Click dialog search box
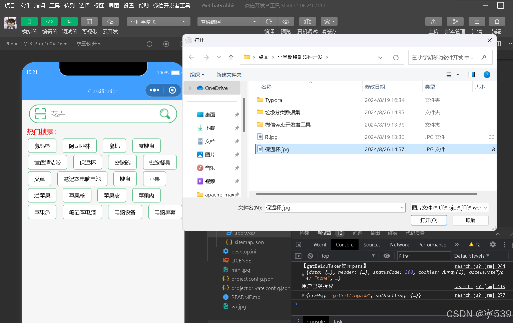Image resolution: width=513 pixels, height=323 pixels. [x=450, y=57]
